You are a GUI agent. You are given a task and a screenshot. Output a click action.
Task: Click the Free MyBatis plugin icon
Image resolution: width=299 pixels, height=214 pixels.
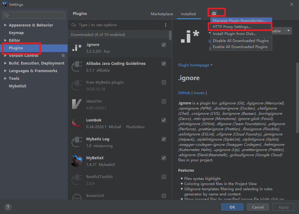coord(77,85)
